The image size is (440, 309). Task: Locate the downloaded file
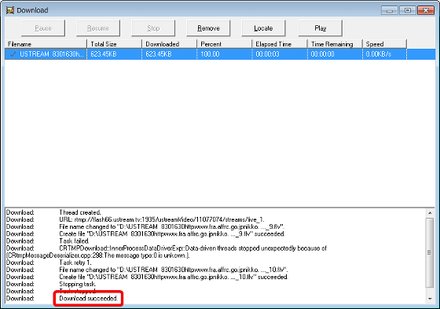[263, 28]
